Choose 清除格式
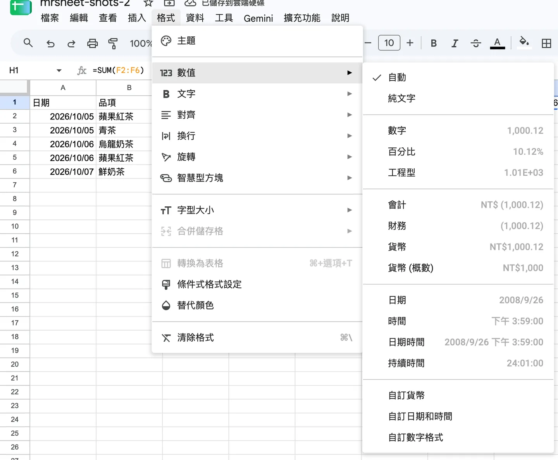 (x=257, y=337)
